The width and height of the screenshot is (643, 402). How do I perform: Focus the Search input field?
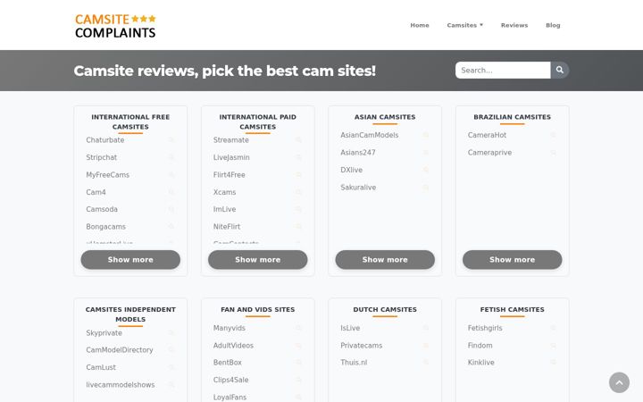(x=503, y=71)
